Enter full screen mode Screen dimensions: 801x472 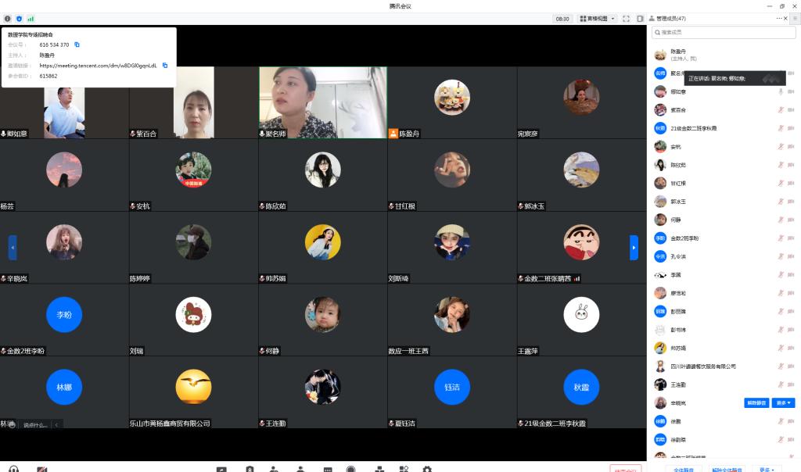[627, 18]
